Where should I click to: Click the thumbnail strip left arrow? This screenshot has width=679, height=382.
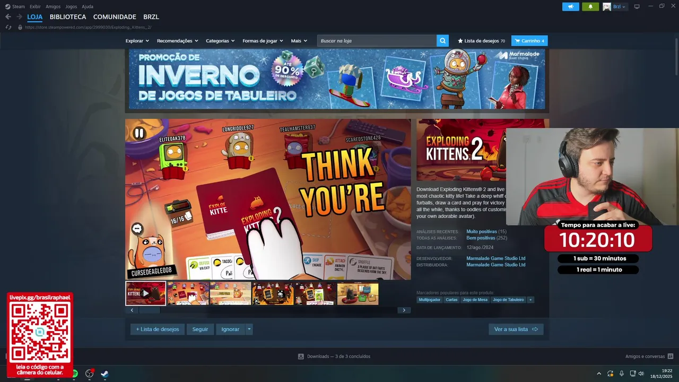[x=132, y=310]
